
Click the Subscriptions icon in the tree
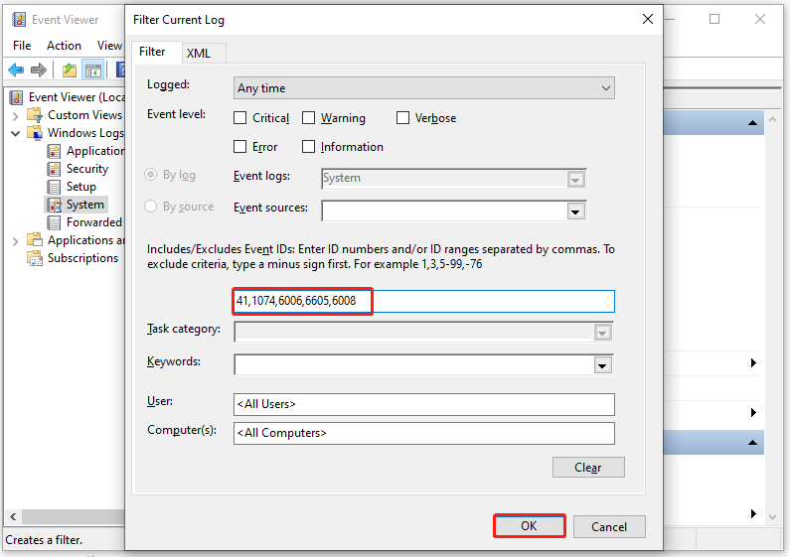[x=35, y=258]
